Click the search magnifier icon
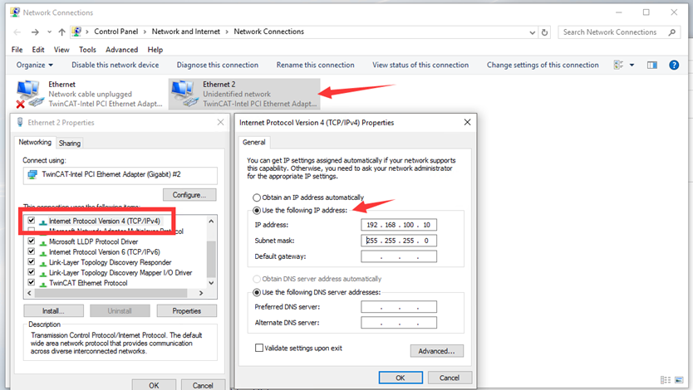 click(x=671, y=32)
